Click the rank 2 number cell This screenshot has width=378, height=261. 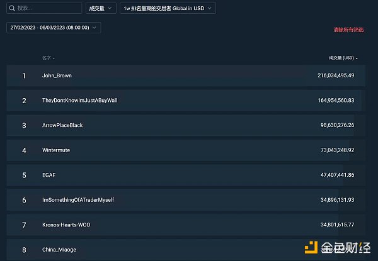click(x=24, y=101)
